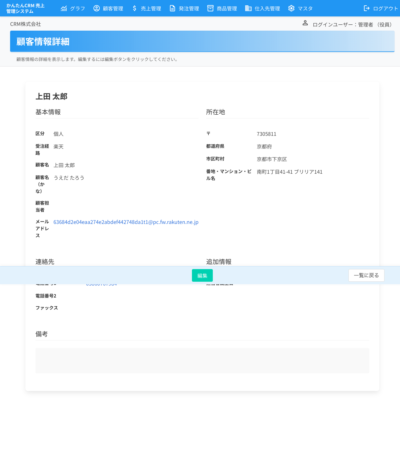The width and height of the screenshot is (400, 463).
Task: Open 売上管理 from the navigation menu
Action: pyautogui.click(x=151, y=8)
